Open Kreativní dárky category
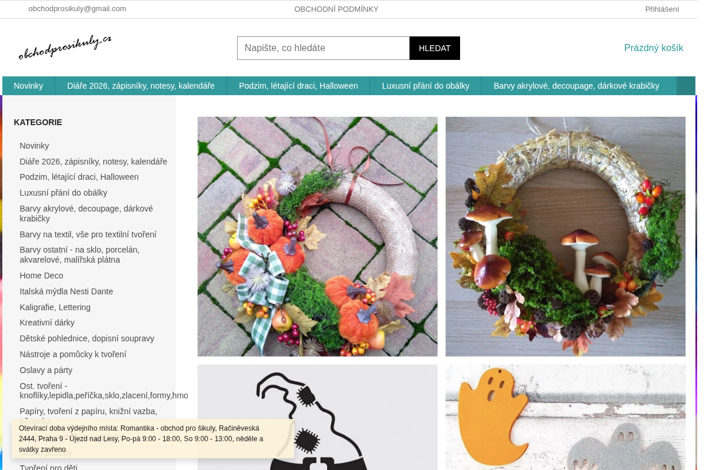This screenshot has height=470, width=706. tap(47, 323)
